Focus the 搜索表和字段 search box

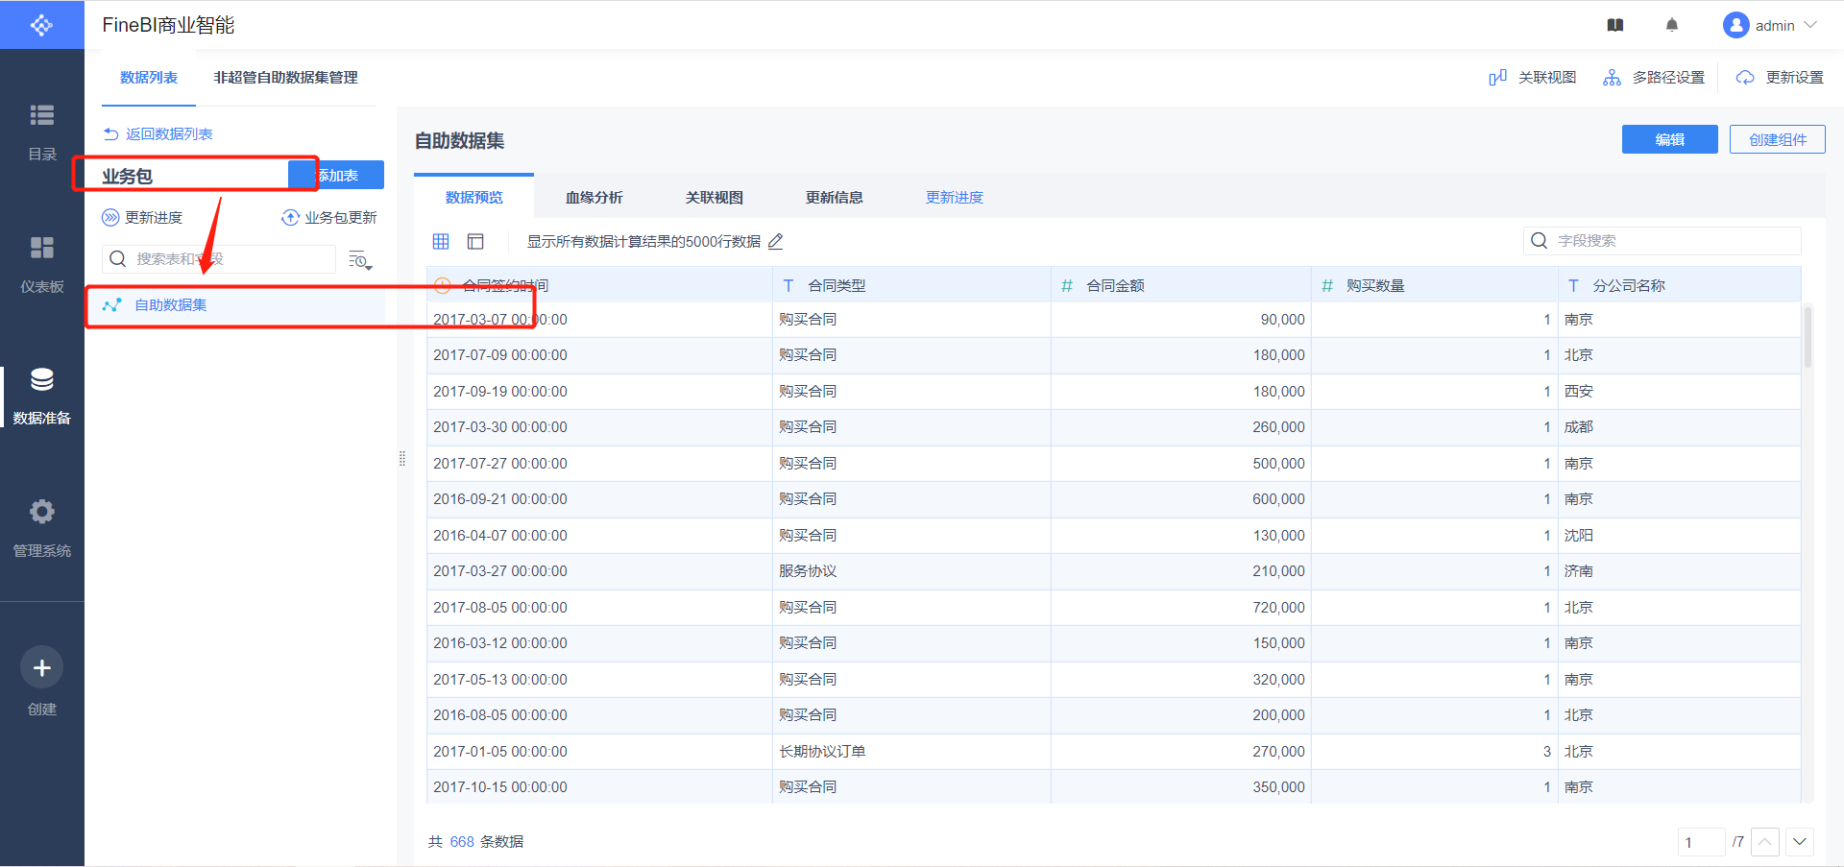pyautogui.click(x=219, y=259)
